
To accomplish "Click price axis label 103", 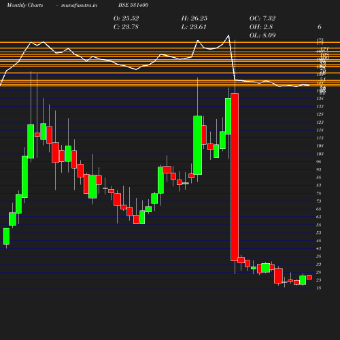I will [320, 154].
